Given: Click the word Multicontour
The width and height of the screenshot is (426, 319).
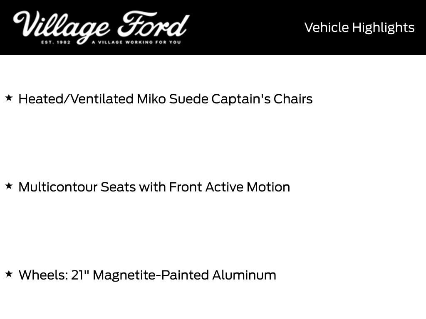Looking at the screenshot, I should (x=58, y=187).
